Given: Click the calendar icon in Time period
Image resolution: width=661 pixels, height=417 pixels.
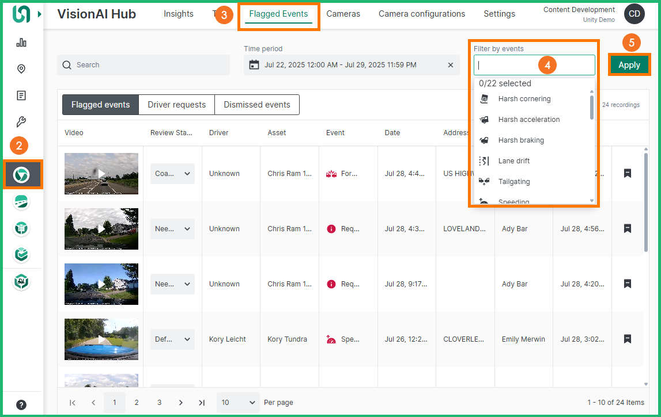Looking at the screenshot, I should [254, 65].
